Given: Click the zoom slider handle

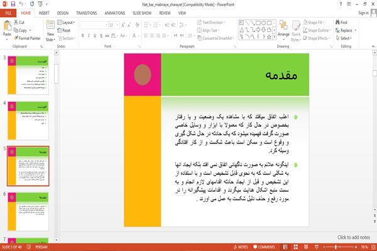Looking at the screenshot, I should coord(336,247).
